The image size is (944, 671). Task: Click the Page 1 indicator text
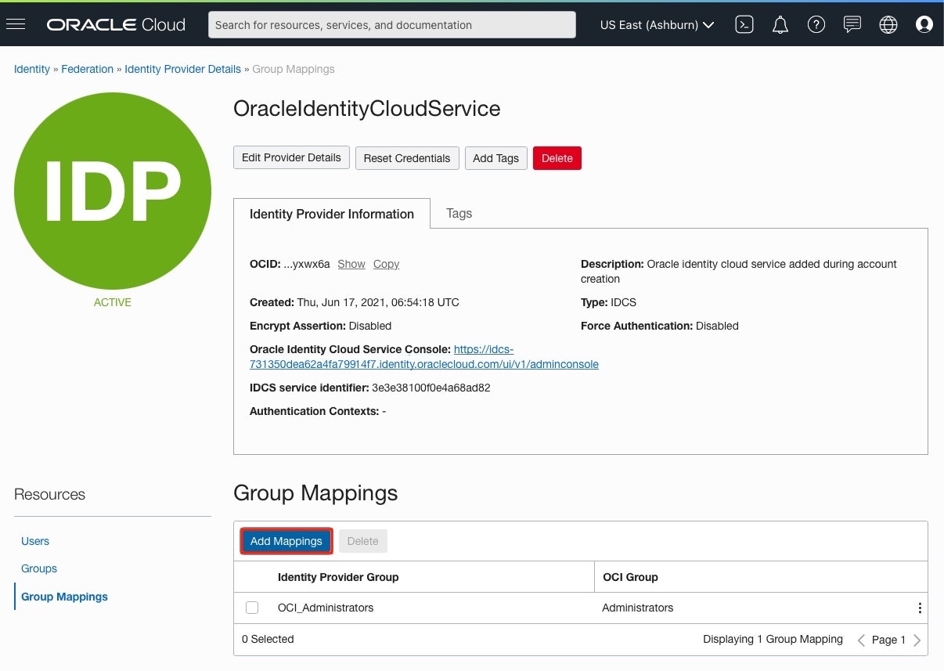tap(888, 640)
